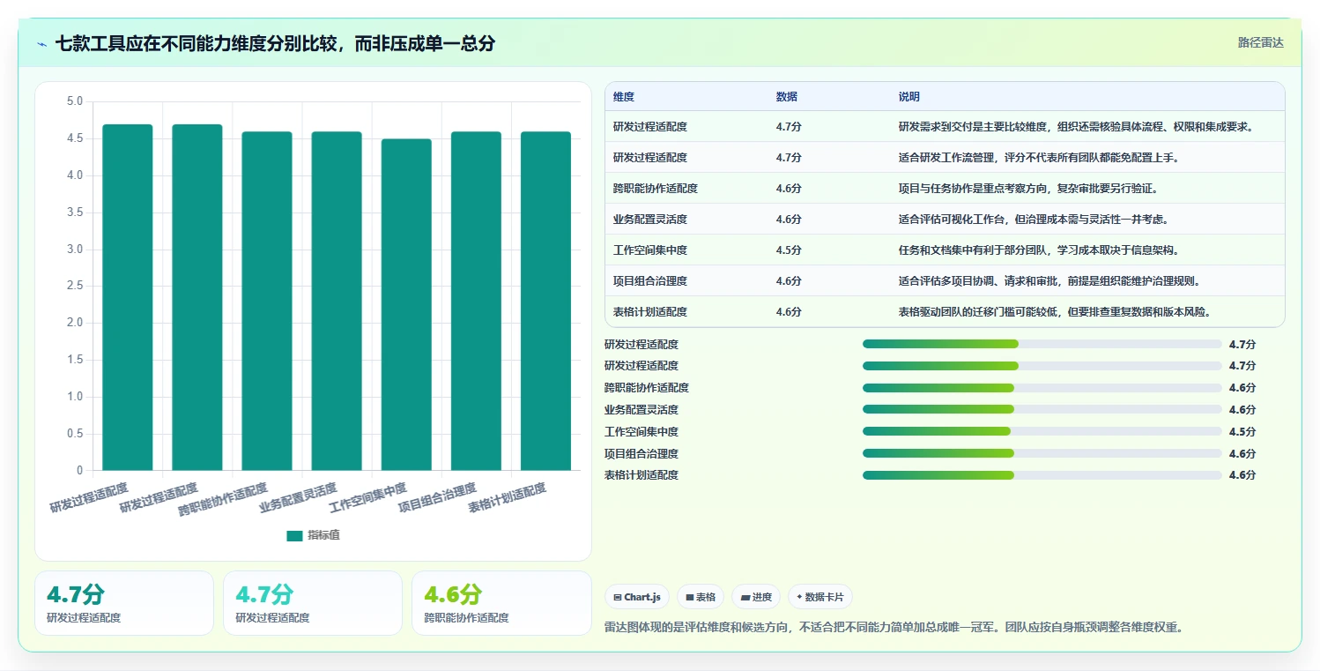Toggle the 指标值 legend entry

[x=313, y=535]
